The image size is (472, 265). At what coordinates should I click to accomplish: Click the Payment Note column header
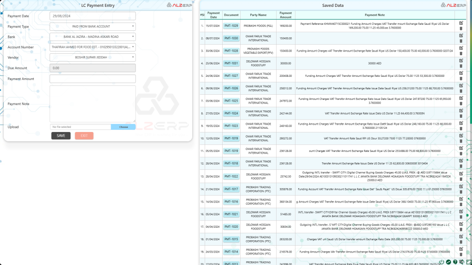pyautogui.click(x=374, y=15)
